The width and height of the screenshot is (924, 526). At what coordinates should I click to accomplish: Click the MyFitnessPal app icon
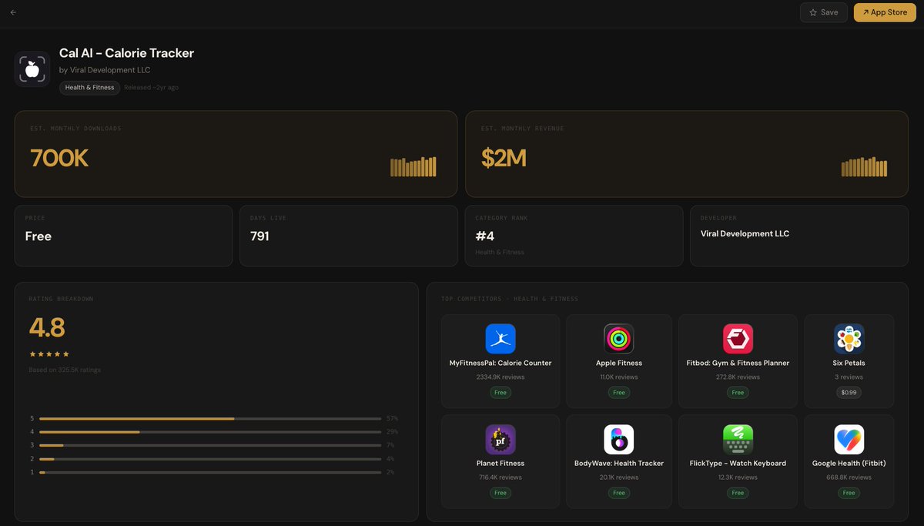(500, 339)
